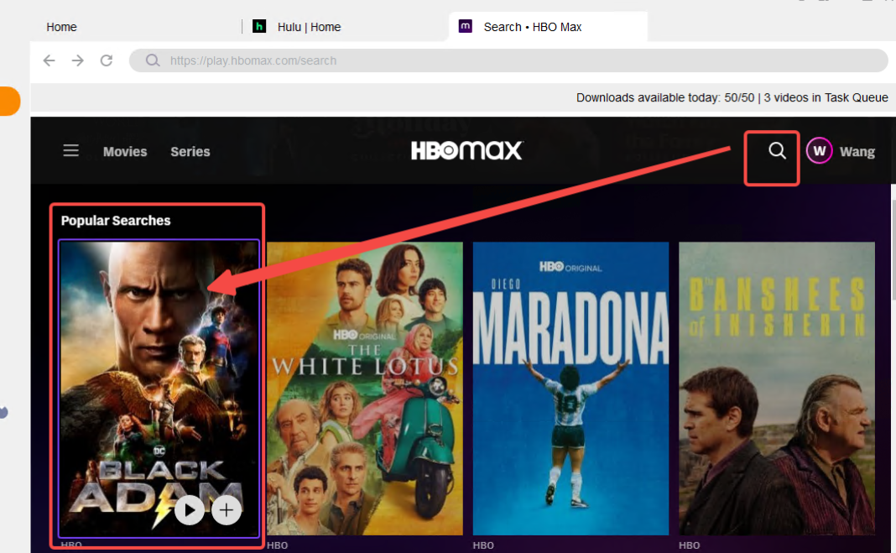Click the HBO label under Banshees of Inisherin

(x=689, y=545)
